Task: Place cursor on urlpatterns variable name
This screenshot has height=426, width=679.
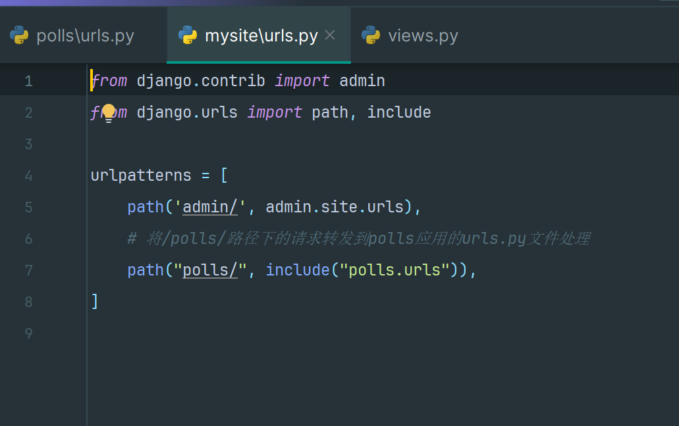Action: (x=141, y=176)
